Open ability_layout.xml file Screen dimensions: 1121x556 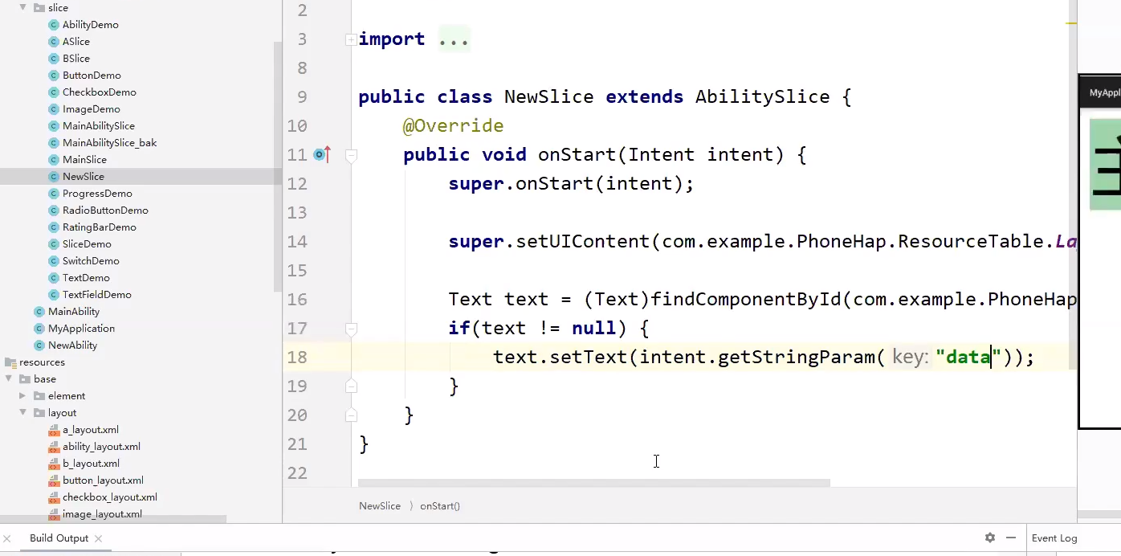[101, 447]
